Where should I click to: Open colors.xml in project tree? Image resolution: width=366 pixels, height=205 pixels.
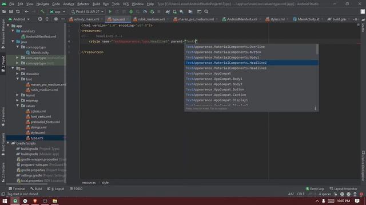coord(35,111)
